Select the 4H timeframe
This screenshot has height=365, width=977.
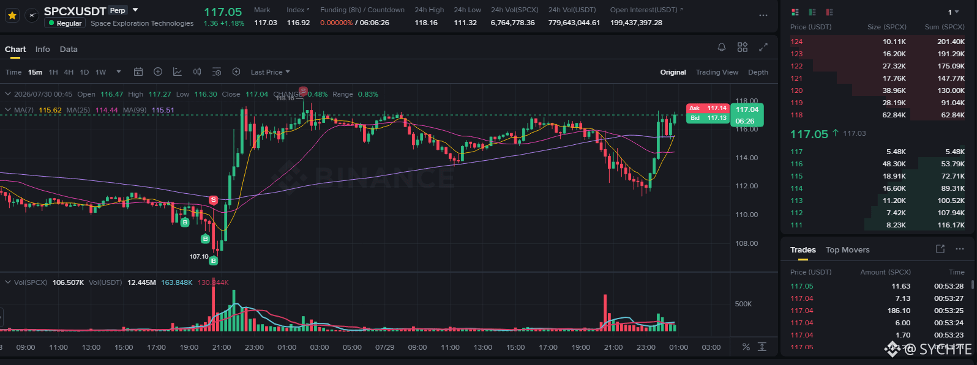[x=69, y=72]
